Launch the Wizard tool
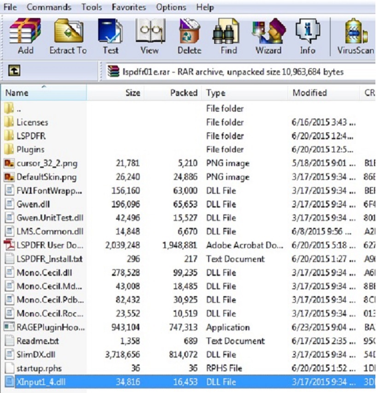Image resolution: width=380 pixels, height=393 pixels. point(269,31)
